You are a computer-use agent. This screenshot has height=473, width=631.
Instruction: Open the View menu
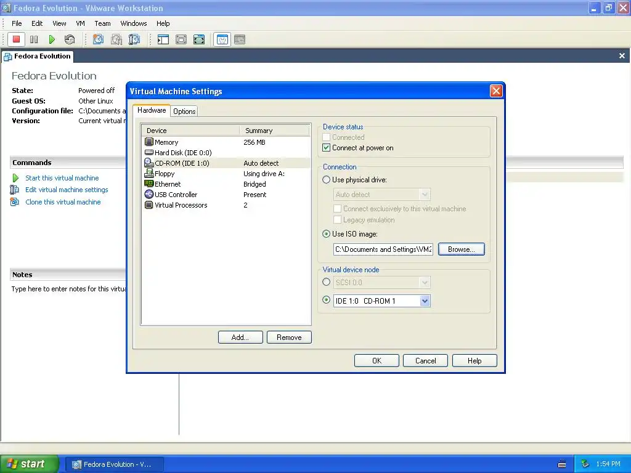60,23
